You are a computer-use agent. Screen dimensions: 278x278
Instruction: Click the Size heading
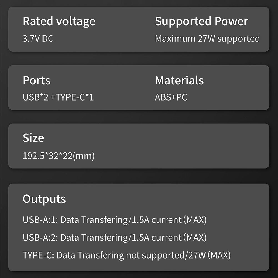[x=33, y=138]
